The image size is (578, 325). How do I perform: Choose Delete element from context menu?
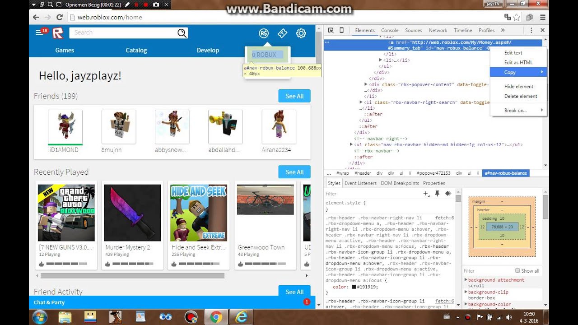[x=518, y=96]
